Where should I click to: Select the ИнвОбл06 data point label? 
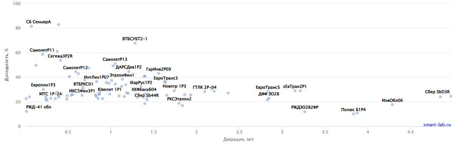pyautogui.click(x=392, y=100)
